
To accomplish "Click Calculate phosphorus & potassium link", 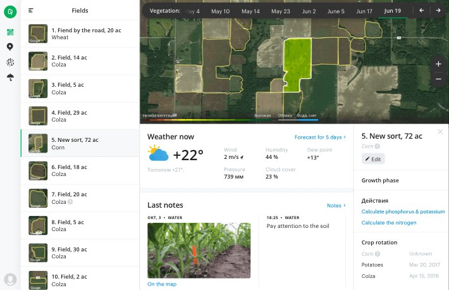I will [403, 211].
